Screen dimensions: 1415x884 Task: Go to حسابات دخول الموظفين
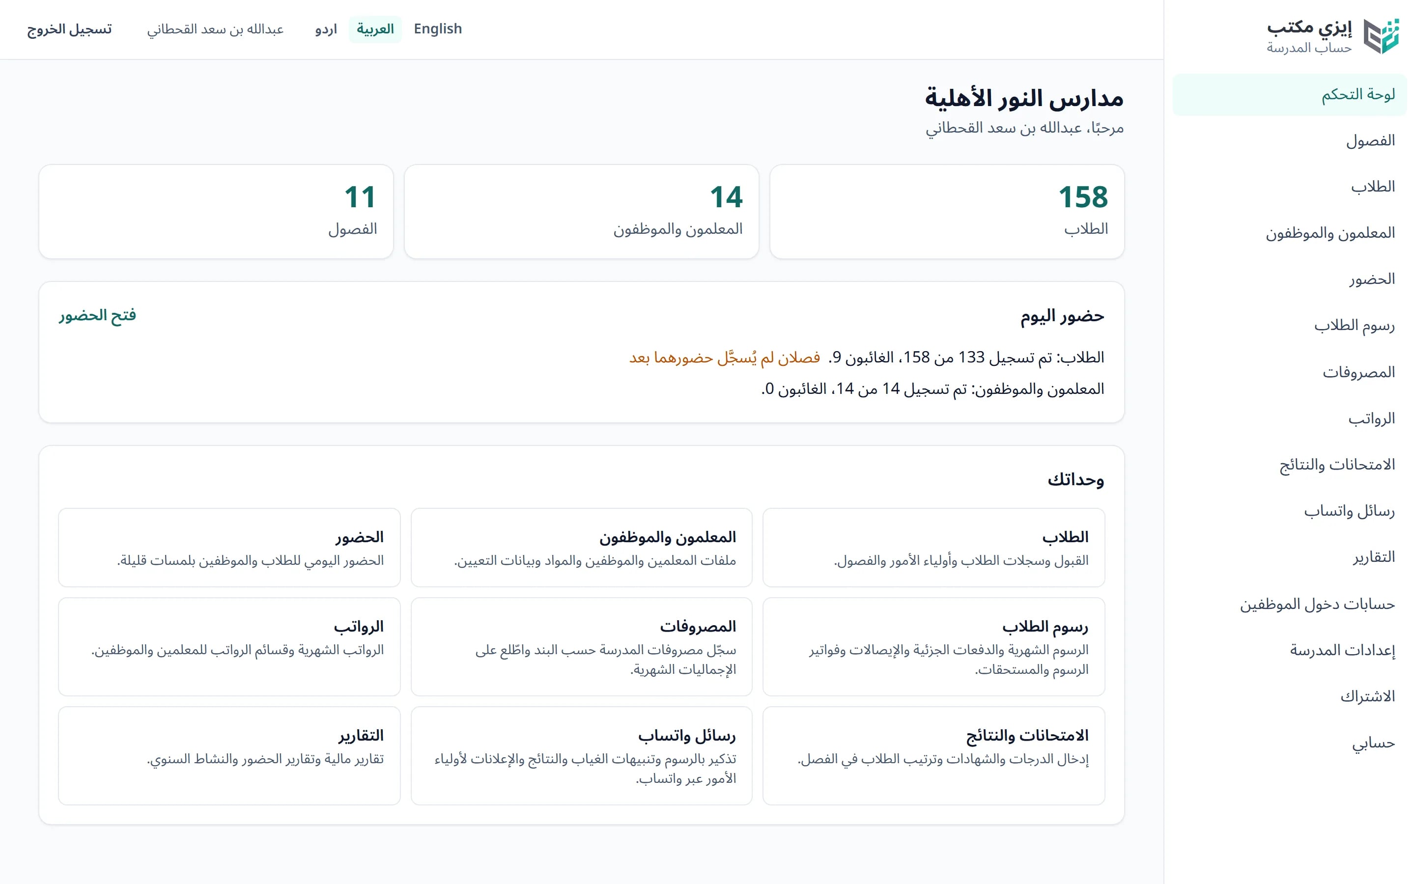[1289, 604]
